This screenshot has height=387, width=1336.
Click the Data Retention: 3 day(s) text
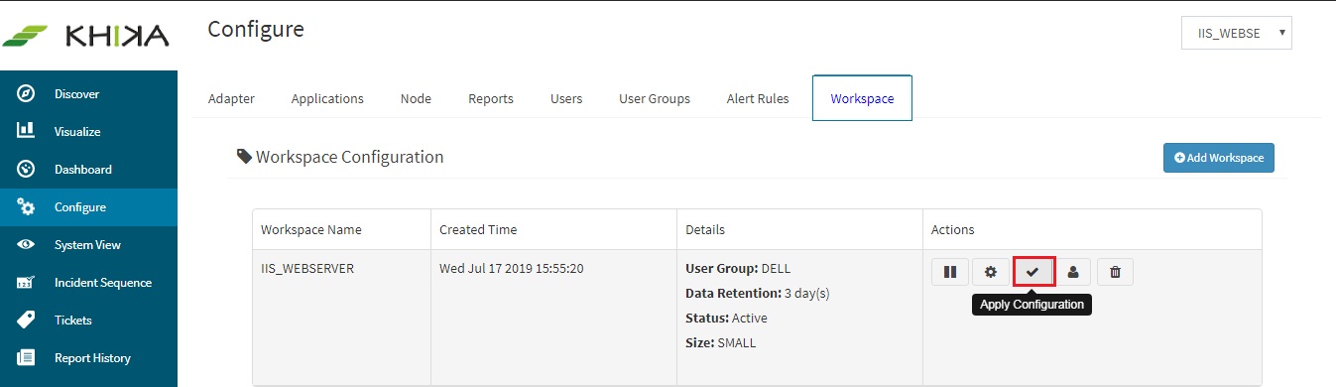tap(758, 294)
